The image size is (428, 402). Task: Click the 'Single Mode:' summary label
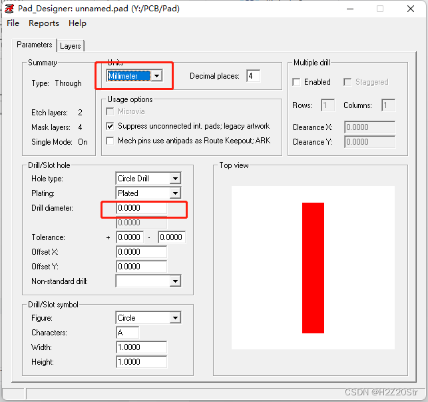52,142
